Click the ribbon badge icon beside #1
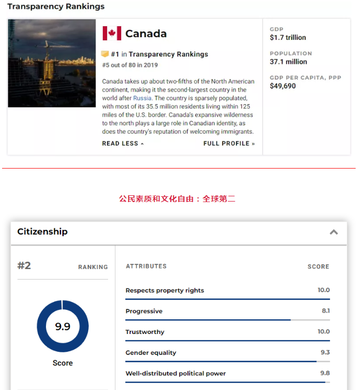This screenshot has width=364, height=390. pos(105,54)
